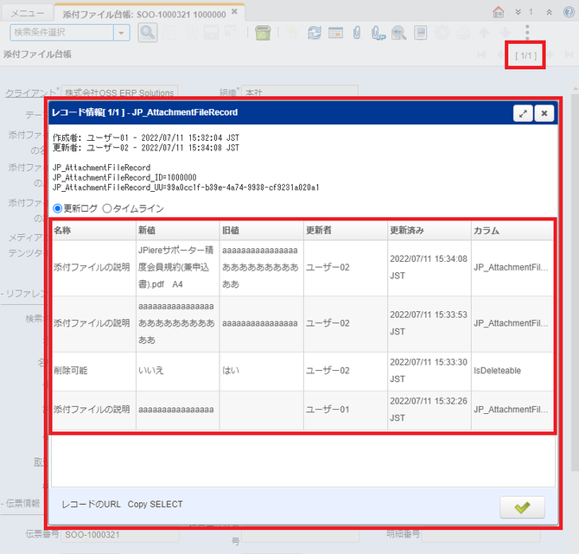
Task: Click the 検索条件選択 input field
Action: pyautogui.click(x=61, y=33)
